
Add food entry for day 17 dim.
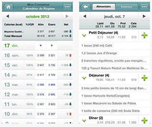(x=41, y=46)
